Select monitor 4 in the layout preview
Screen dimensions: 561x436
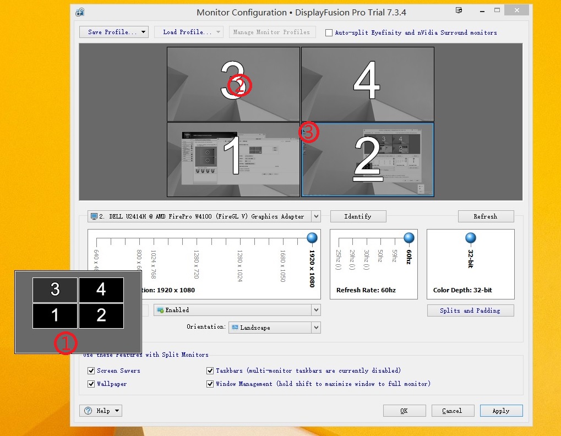click(x=367, y=84)
